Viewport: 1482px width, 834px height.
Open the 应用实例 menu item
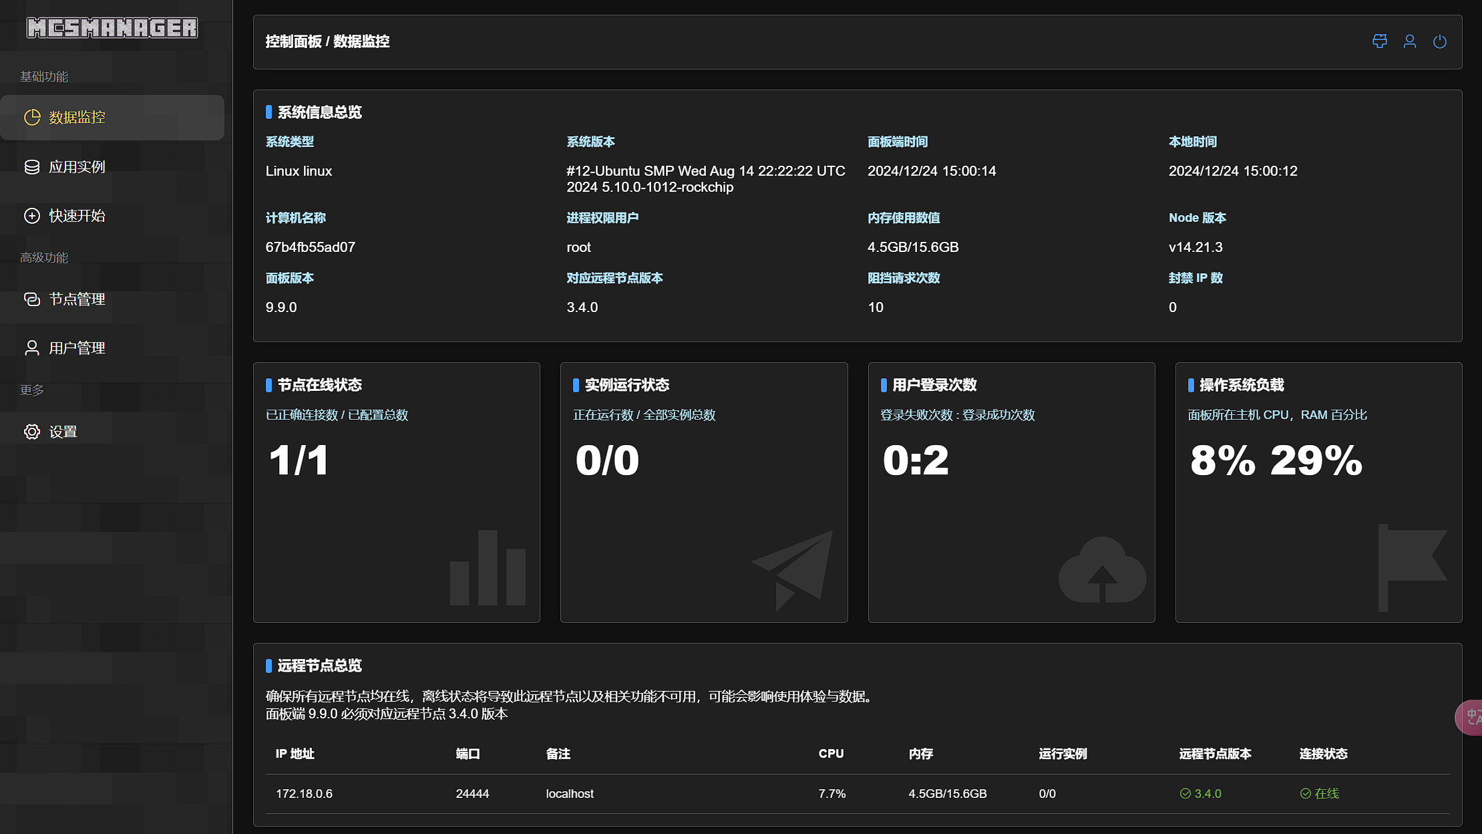[x=77, y=167]
